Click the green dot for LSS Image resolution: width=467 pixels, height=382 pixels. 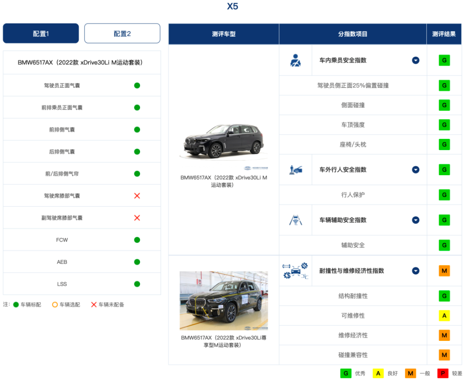click(137, 284)
